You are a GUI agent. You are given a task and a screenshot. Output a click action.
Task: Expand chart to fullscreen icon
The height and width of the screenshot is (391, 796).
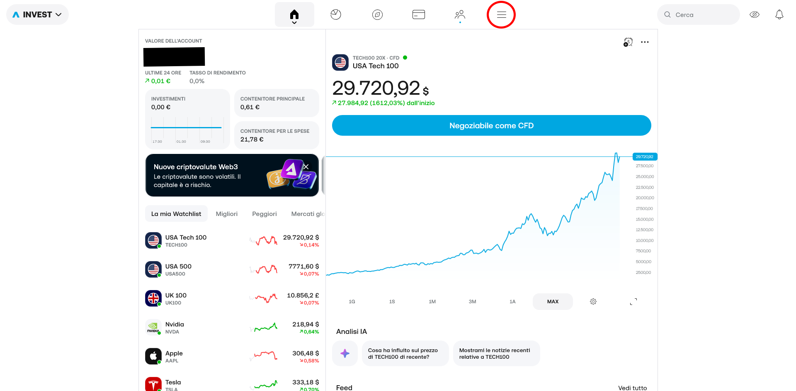(x=633, y=301)
